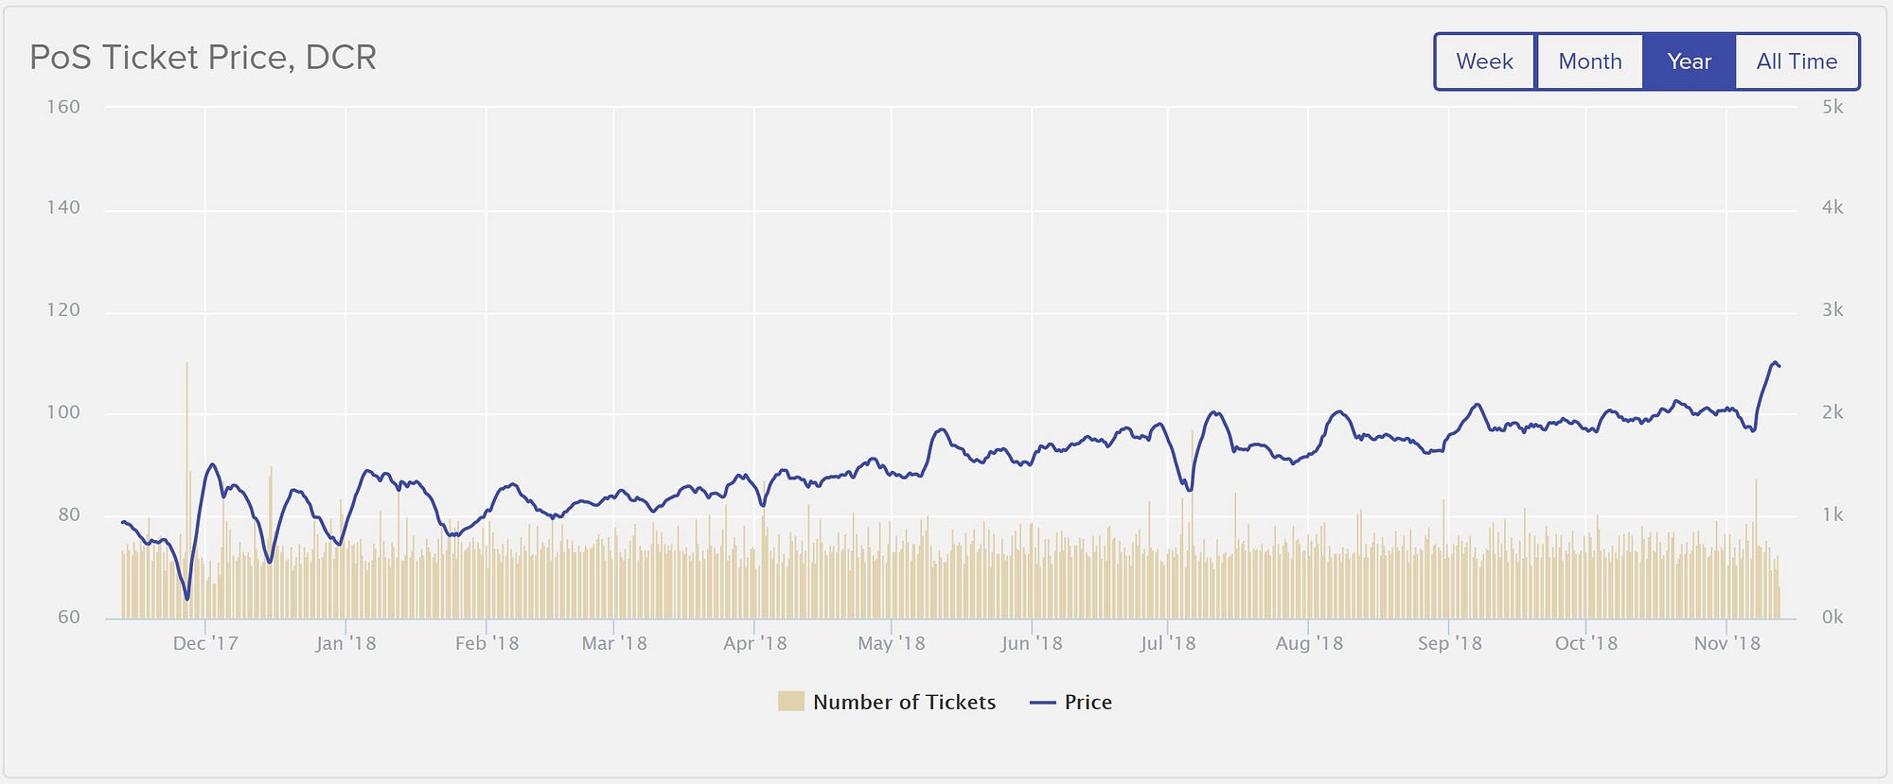Click the price line's lowest dip before Dec '17
Screen dimensions: 1893x784
click(x=187, y=598)
